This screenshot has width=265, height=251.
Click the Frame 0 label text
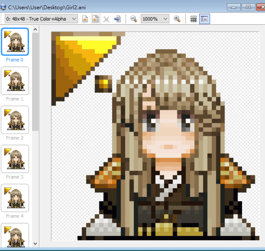click(15, 60)
